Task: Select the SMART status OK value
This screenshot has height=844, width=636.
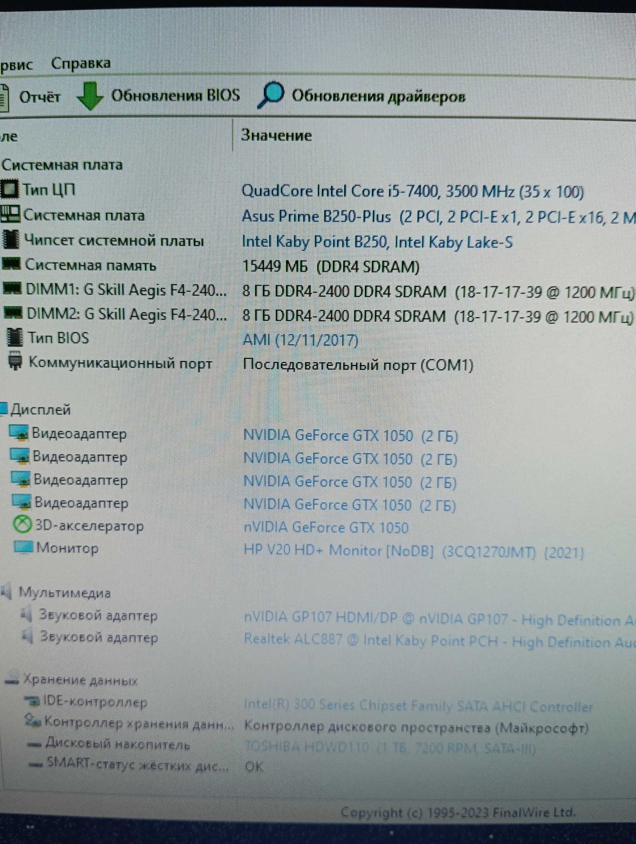Action: click(254, 766)
